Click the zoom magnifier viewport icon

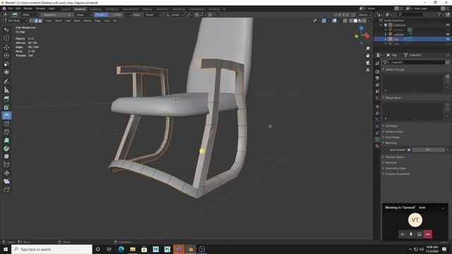[367, 49]
